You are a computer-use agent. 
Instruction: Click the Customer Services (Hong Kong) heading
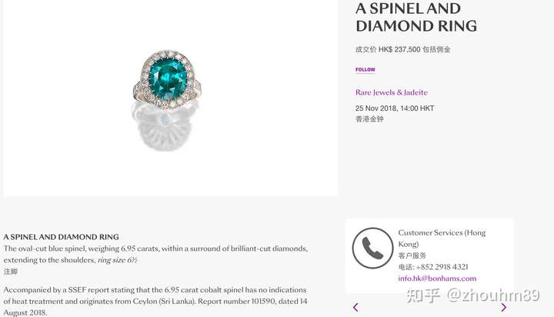tap(442, 239)
